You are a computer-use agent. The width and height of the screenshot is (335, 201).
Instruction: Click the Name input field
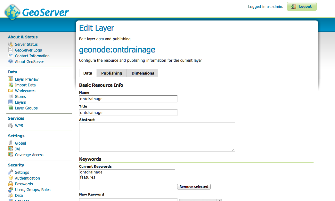coord(128,99)
